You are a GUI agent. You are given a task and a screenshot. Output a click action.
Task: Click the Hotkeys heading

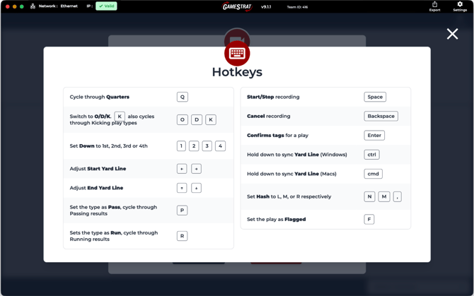[x=237, y=73]
